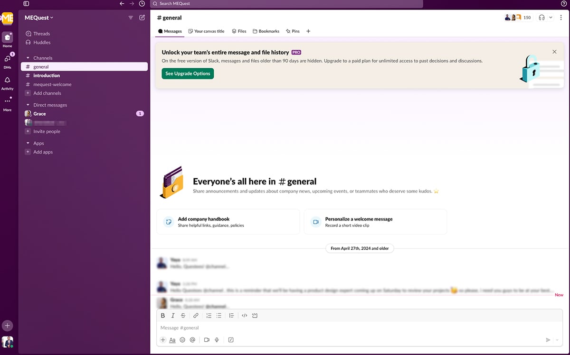Switch to the Files tab
570x355 pixels.
(239, 31)
